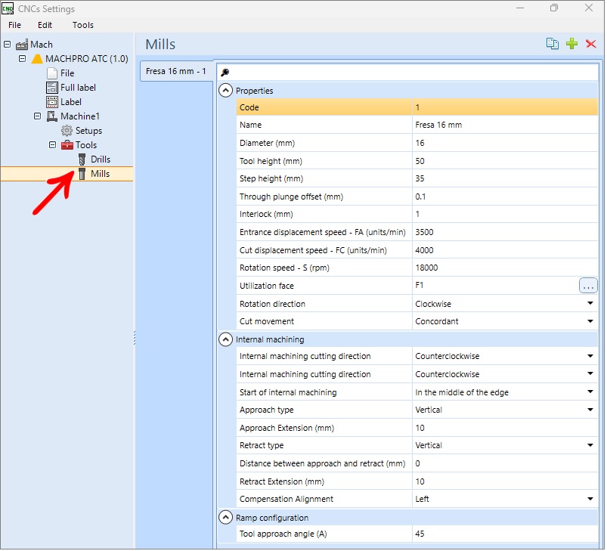Open the Edit menu

(45, 25)
